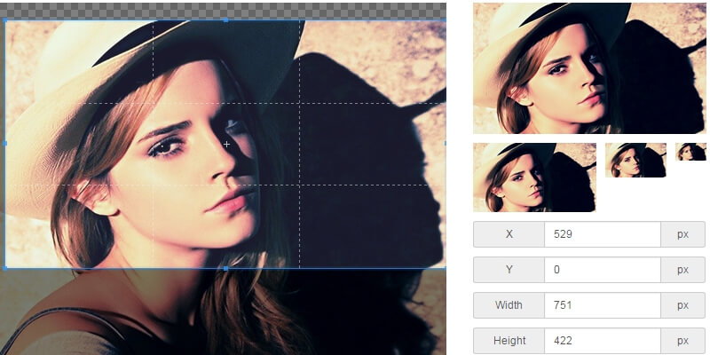
Task: Click the crosshair at crop box center
Action: tap(226, 144)
